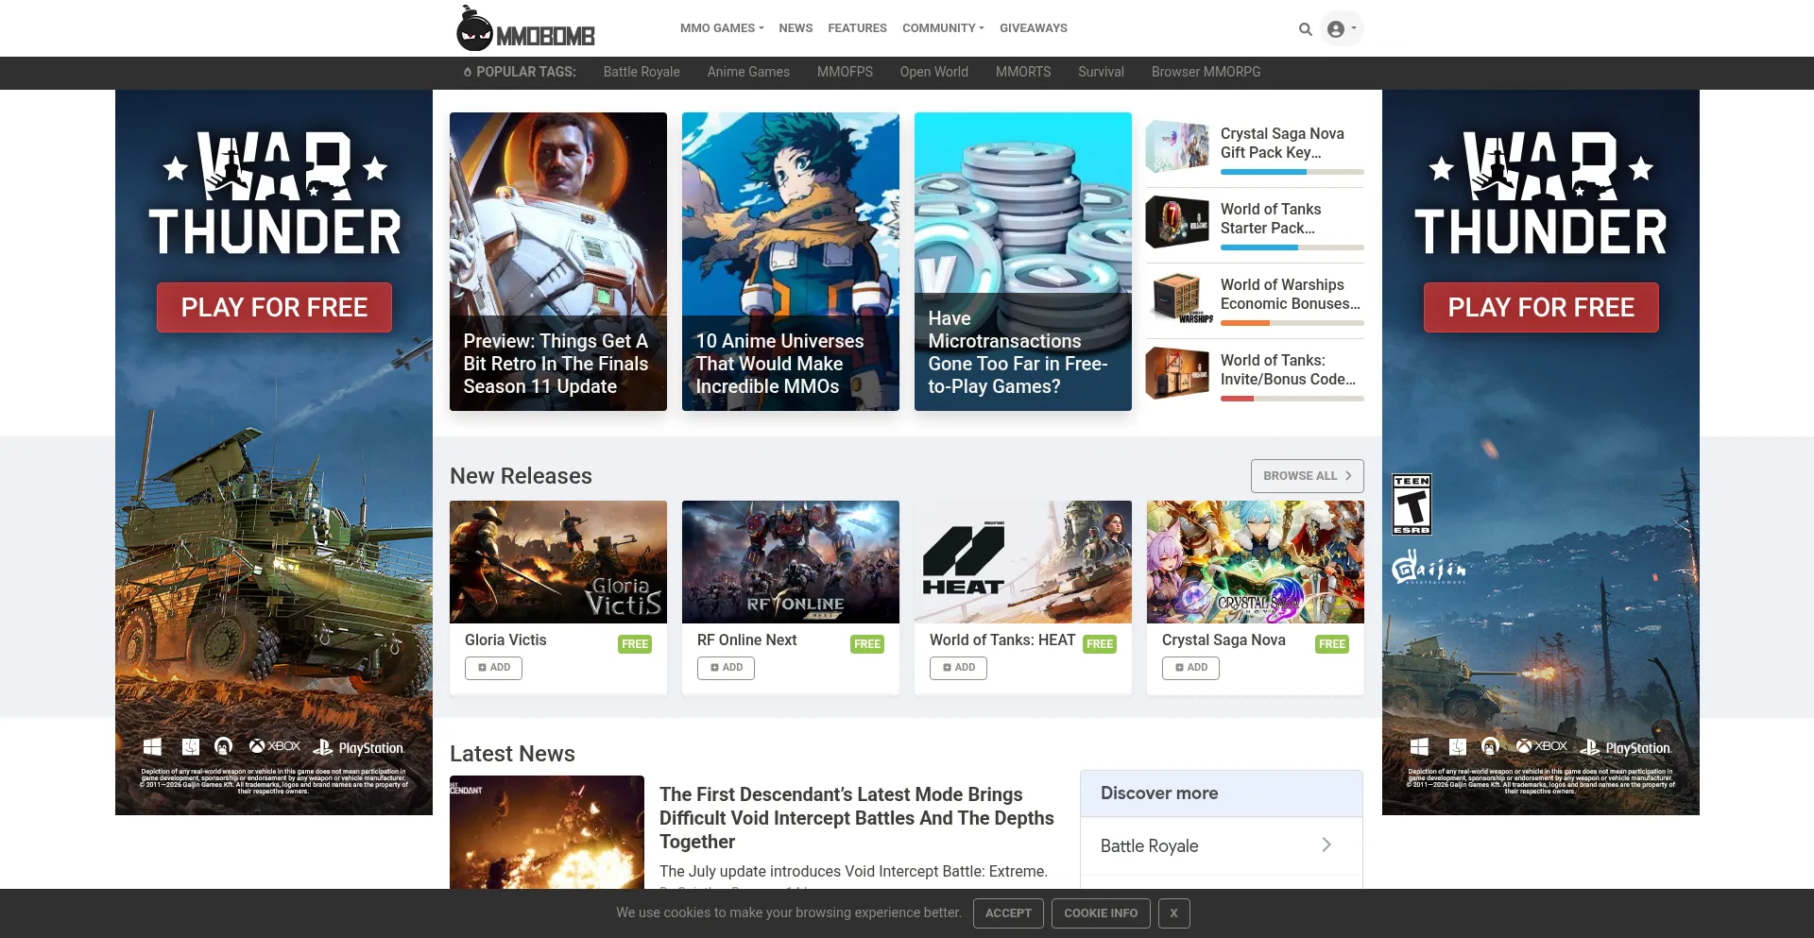Click the FREE badge on Crystal Saga Nova
Screen dimensions: 1814x938
pyautogui.click(x=1332, y=644)
